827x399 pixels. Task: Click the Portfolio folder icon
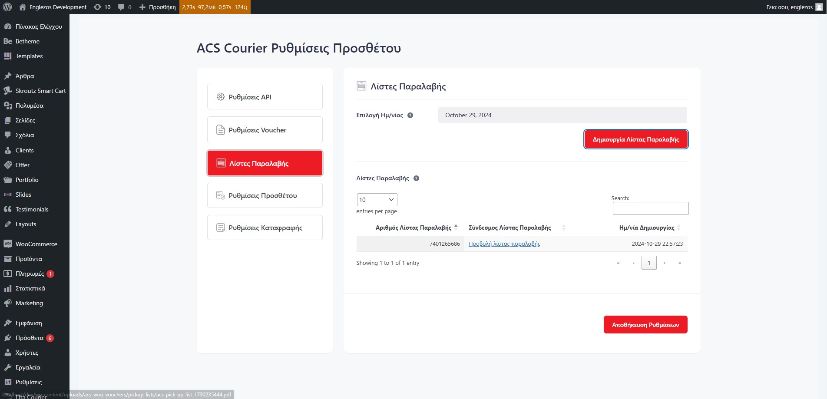point(8,180)
